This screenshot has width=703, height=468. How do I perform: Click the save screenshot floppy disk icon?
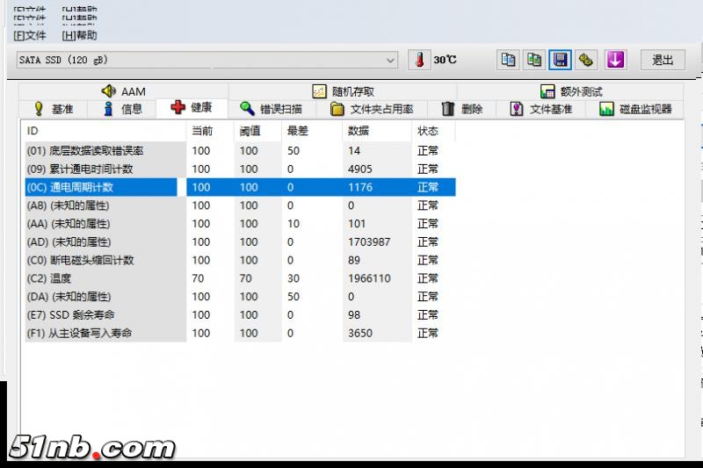(x=560, y=60)
